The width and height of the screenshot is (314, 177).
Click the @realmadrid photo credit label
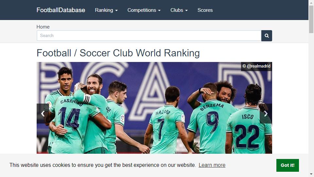tap(256, 66)
